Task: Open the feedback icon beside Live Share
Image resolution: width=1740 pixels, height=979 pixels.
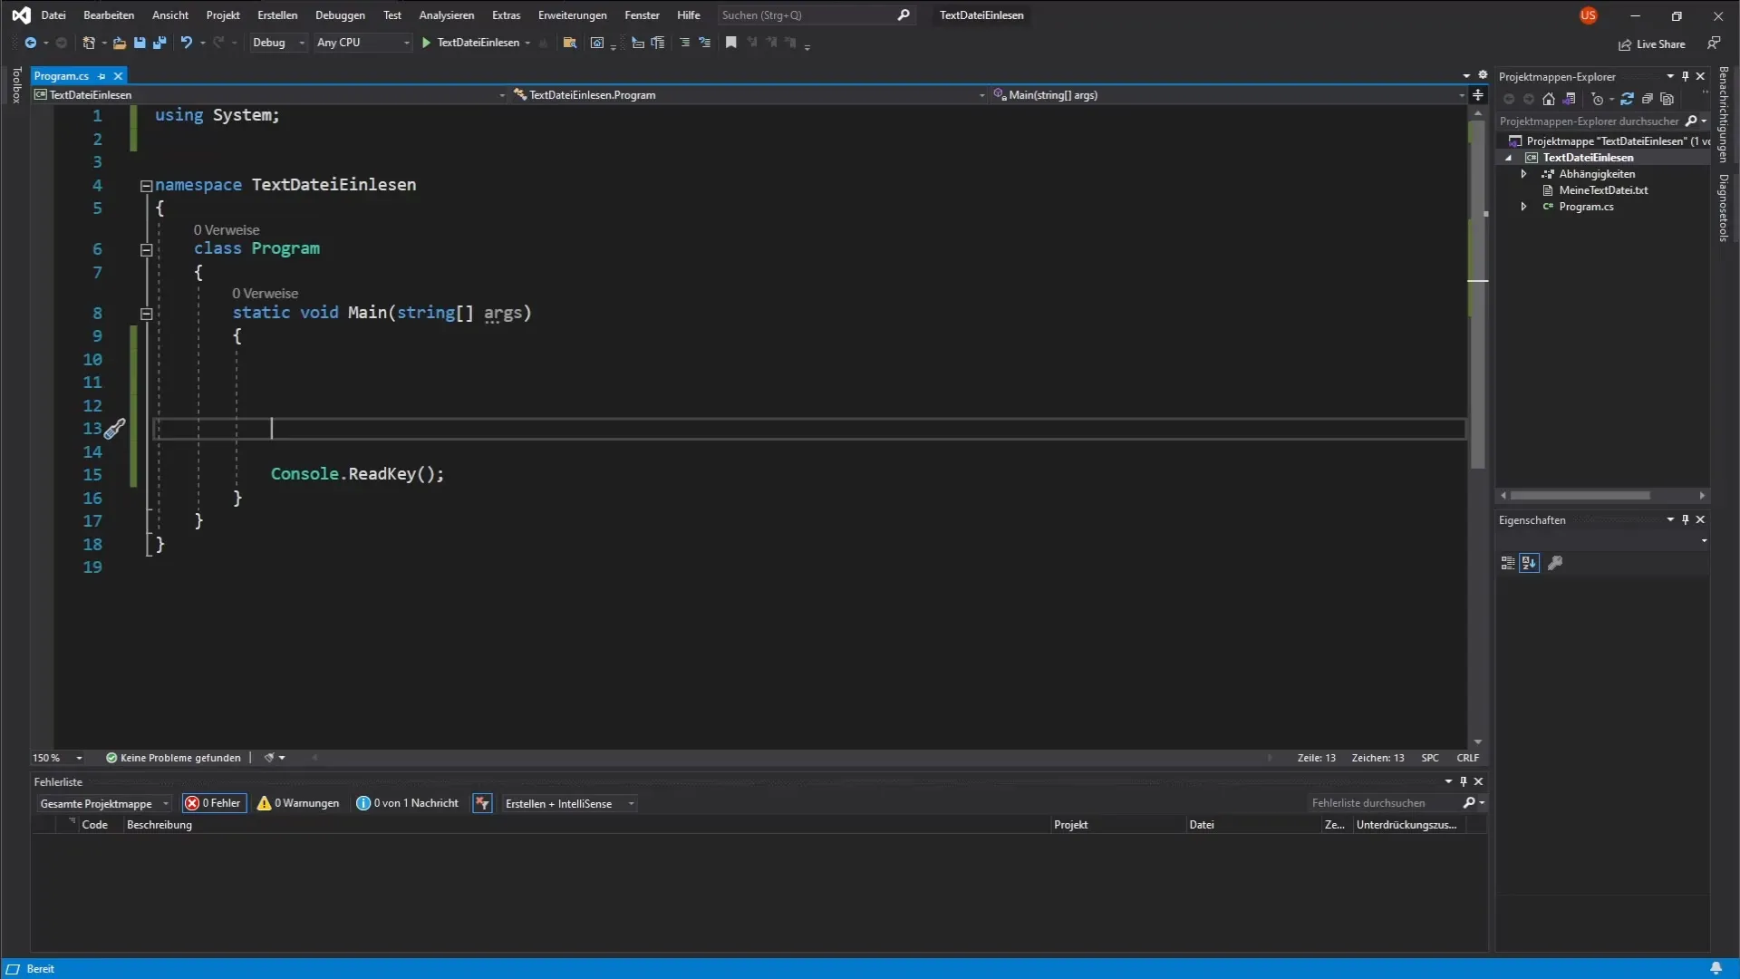Action: (x=1714, y=43)
